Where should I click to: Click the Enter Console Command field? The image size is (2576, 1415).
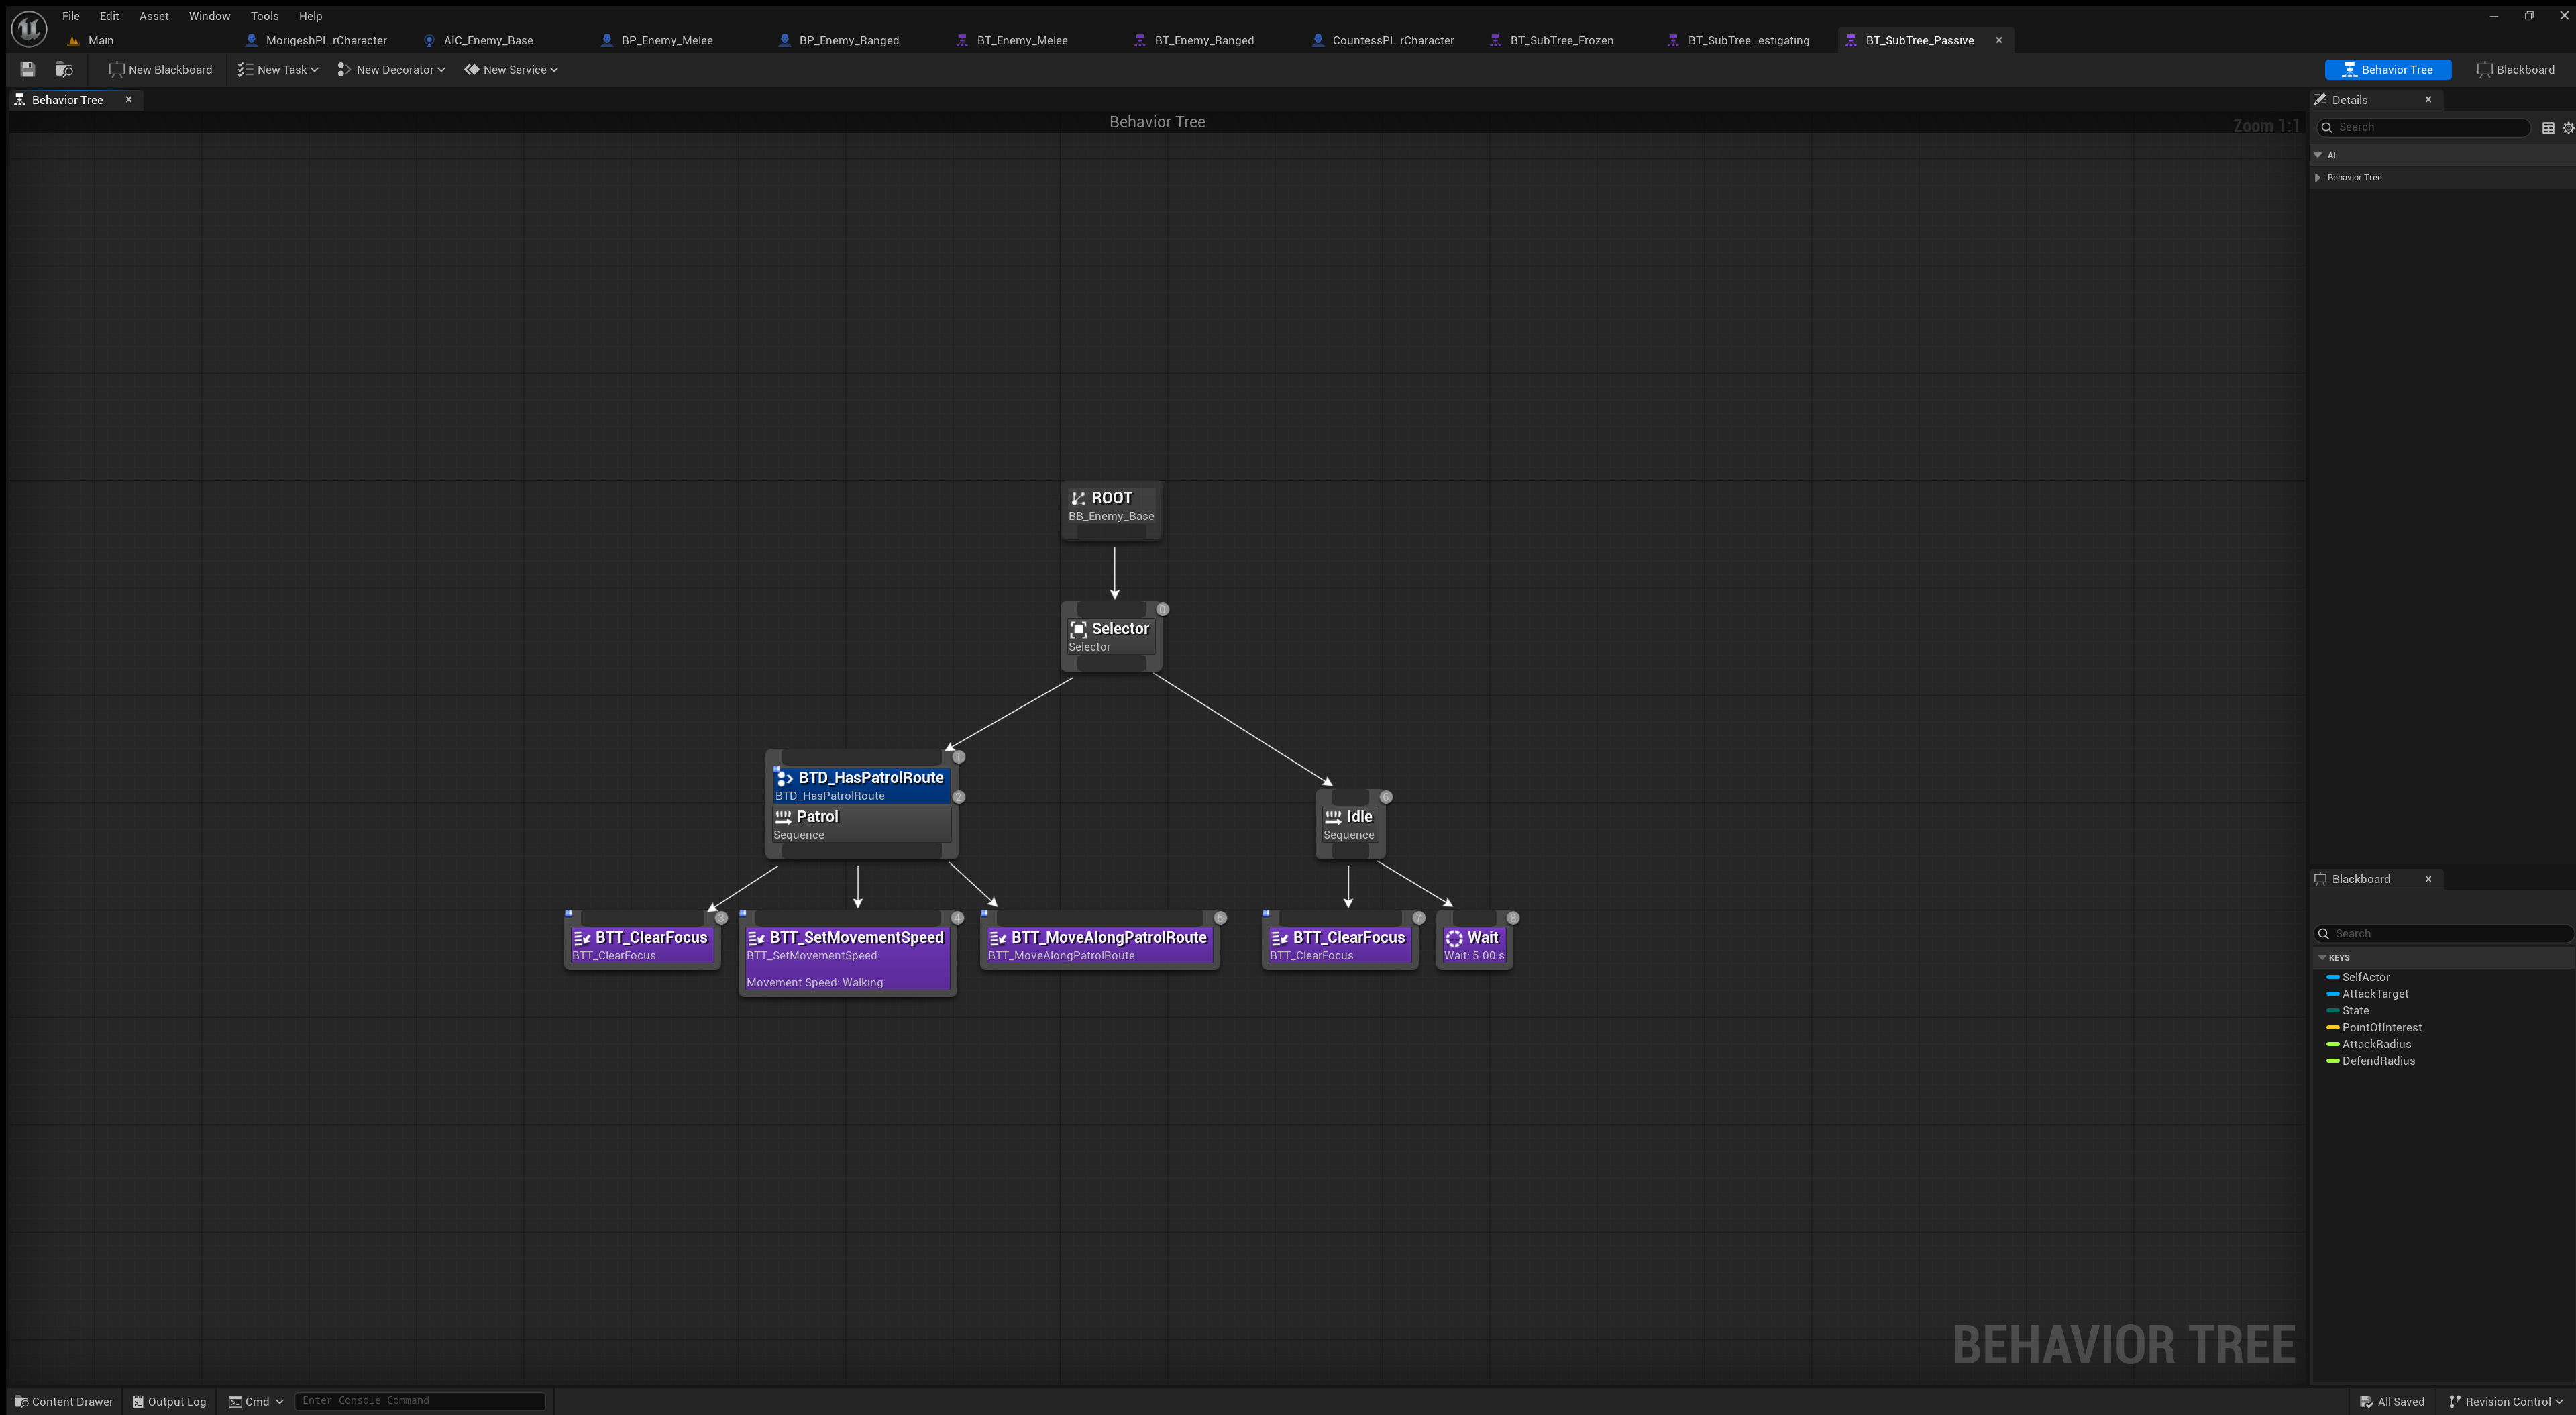[419, 1401]
